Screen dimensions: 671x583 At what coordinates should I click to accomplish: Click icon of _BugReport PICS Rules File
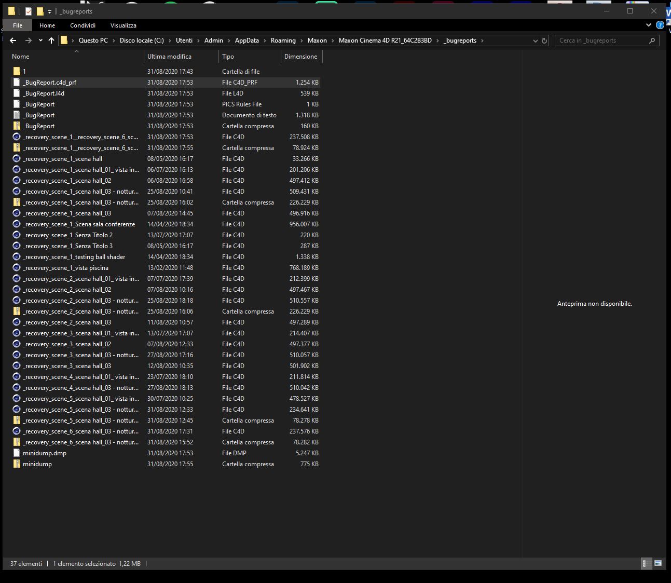tap(17, 104)
